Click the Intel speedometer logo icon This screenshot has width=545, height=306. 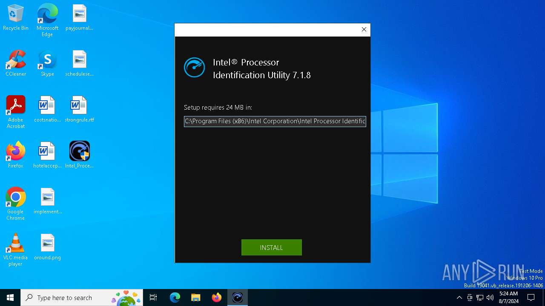pyautogui.click(x=194, y=68)
